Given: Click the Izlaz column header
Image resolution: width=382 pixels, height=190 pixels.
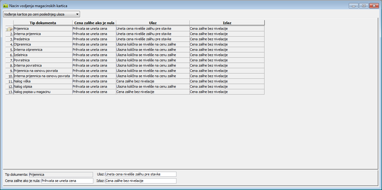Looking at the screenshot, I should 227,23.
